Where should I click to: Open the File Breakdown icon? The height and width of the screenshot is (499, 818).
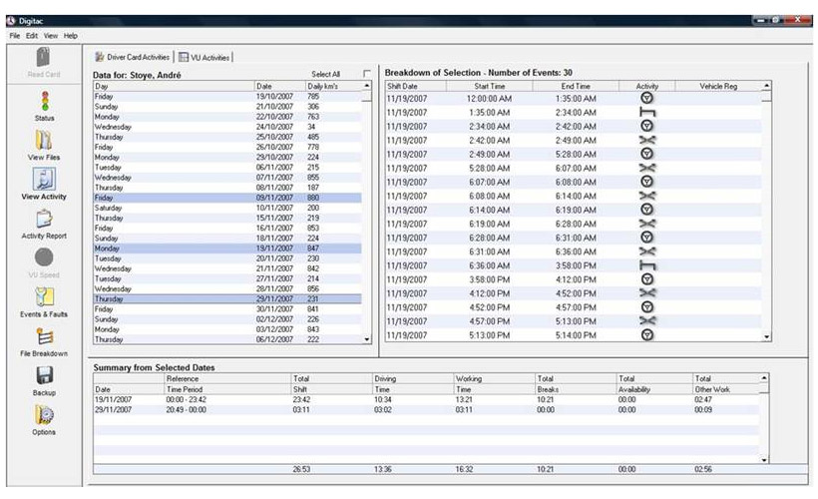[x=44, y=336]
